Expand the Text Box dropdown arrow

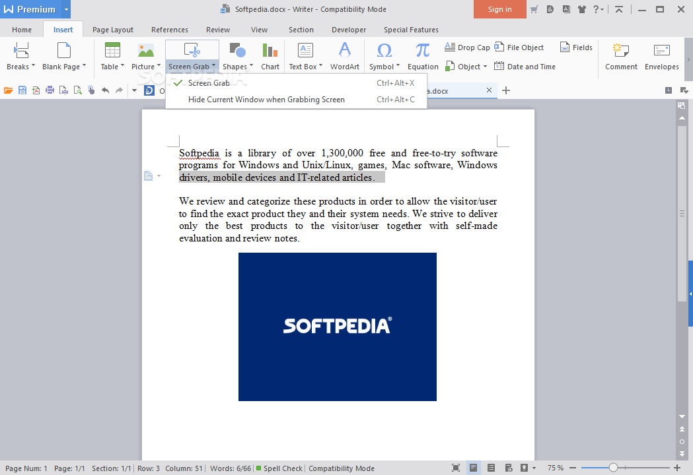point(321,66)
